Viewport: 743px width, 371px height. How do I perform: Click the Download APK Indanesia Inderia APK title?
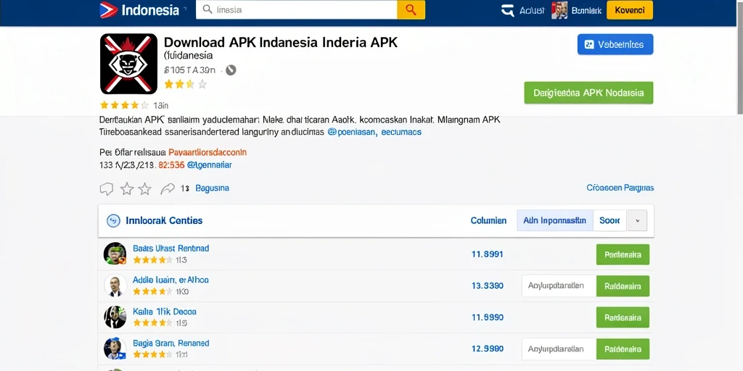pyautogui.click(x=281, y=42)
